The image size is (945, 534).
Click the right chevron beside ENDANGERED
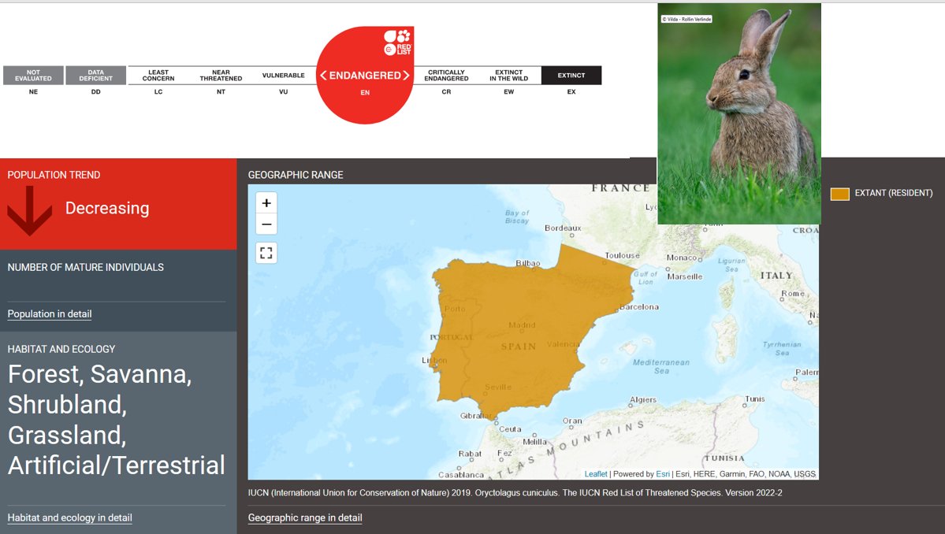coord(406,76)
